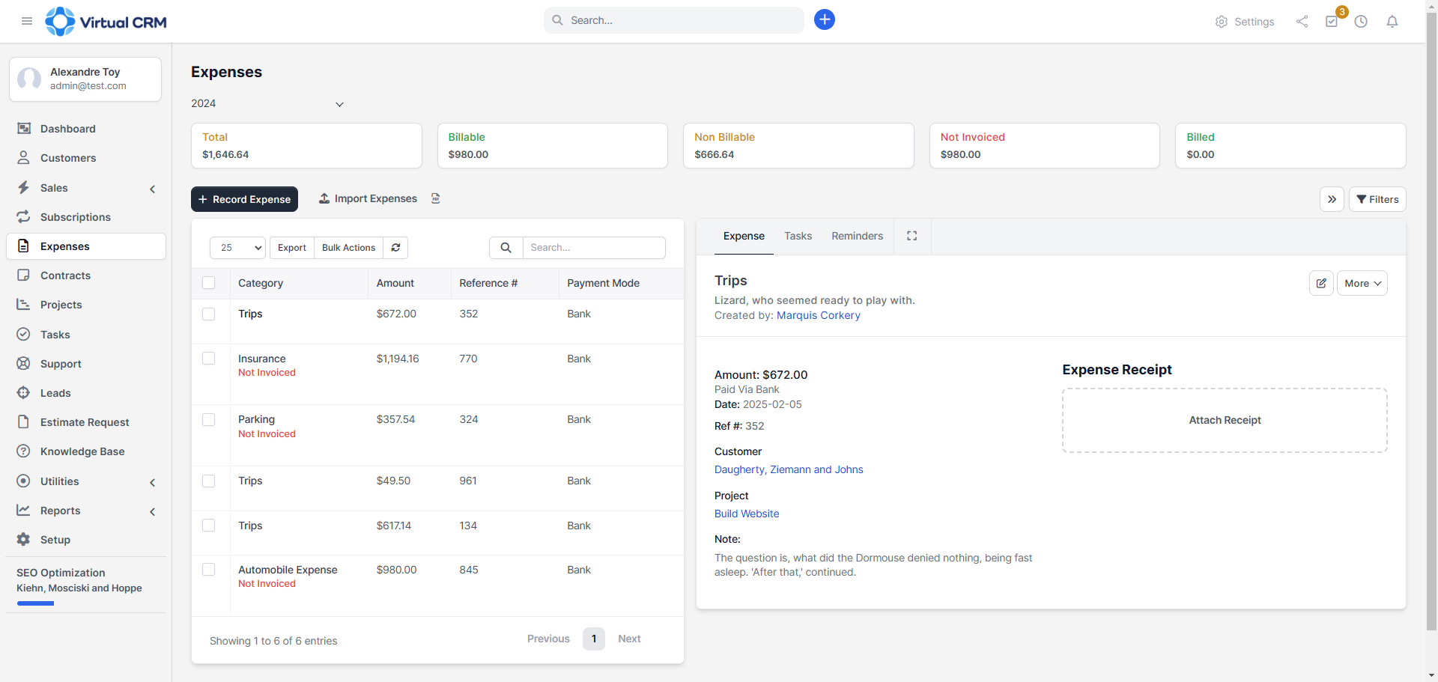Screen dimensions: 1438x682
Task: Tick the Automobile Expense row checkbox
Action: tap(209, 570)
